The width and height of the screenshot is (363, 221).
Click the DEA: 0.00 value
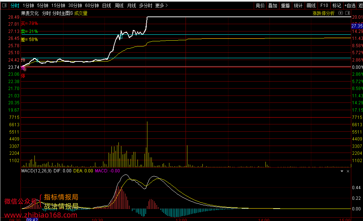[x=83, y=171]
